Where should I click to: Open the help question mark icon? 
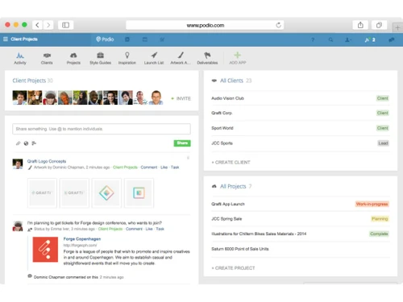click(x=313, y=39)
